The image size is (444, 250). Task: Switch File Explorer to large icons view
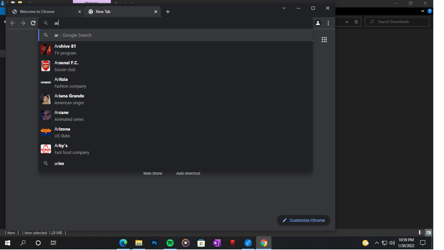tap(429, 232)
